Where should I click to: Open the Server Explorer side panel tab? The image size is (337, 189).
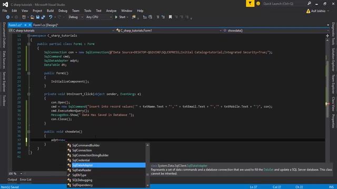click(x=4, y=82)
